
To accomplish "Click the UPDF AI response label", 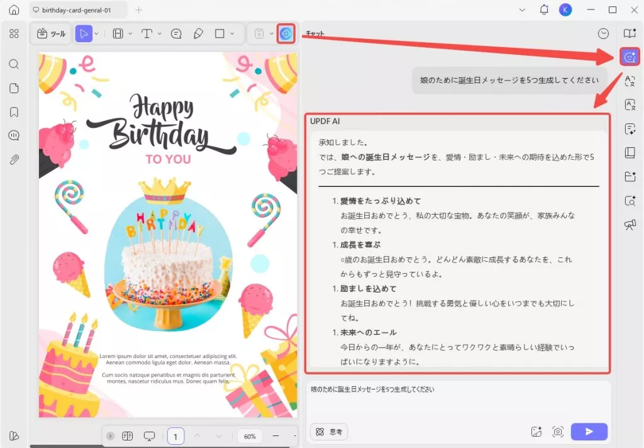I will pos(325,121).
